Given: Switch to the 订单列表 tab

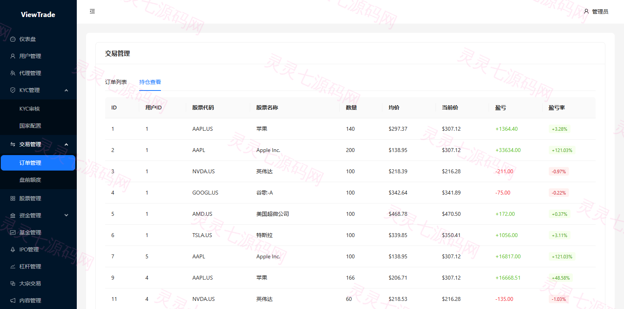Looking at the screenshot, I should 116,82.
